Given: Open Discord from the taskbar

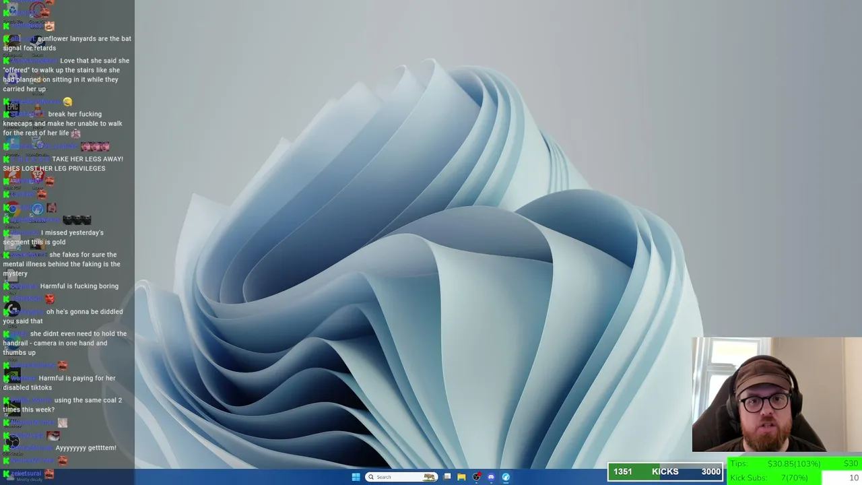Looking at the screenshot, I should point(491,477).
